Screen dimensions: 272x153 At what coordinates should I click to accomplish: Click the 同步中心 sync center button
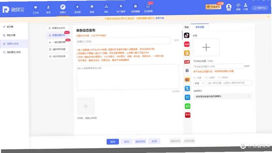[260, 8]
